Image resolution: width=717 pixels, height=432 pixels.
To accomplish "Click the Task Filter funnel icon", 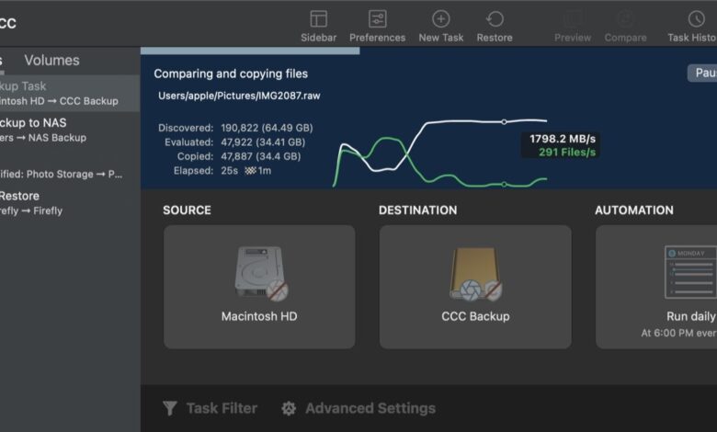I will (170, 408).
